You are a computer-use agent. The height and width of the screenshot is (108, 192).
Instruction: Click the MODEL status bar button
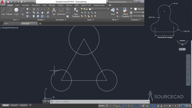[102, 106]
